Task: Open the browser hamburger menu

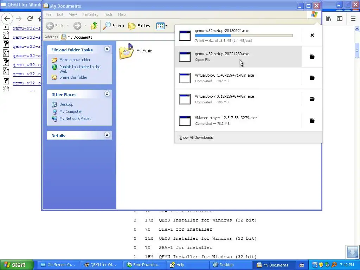Action: click(353, 19)
